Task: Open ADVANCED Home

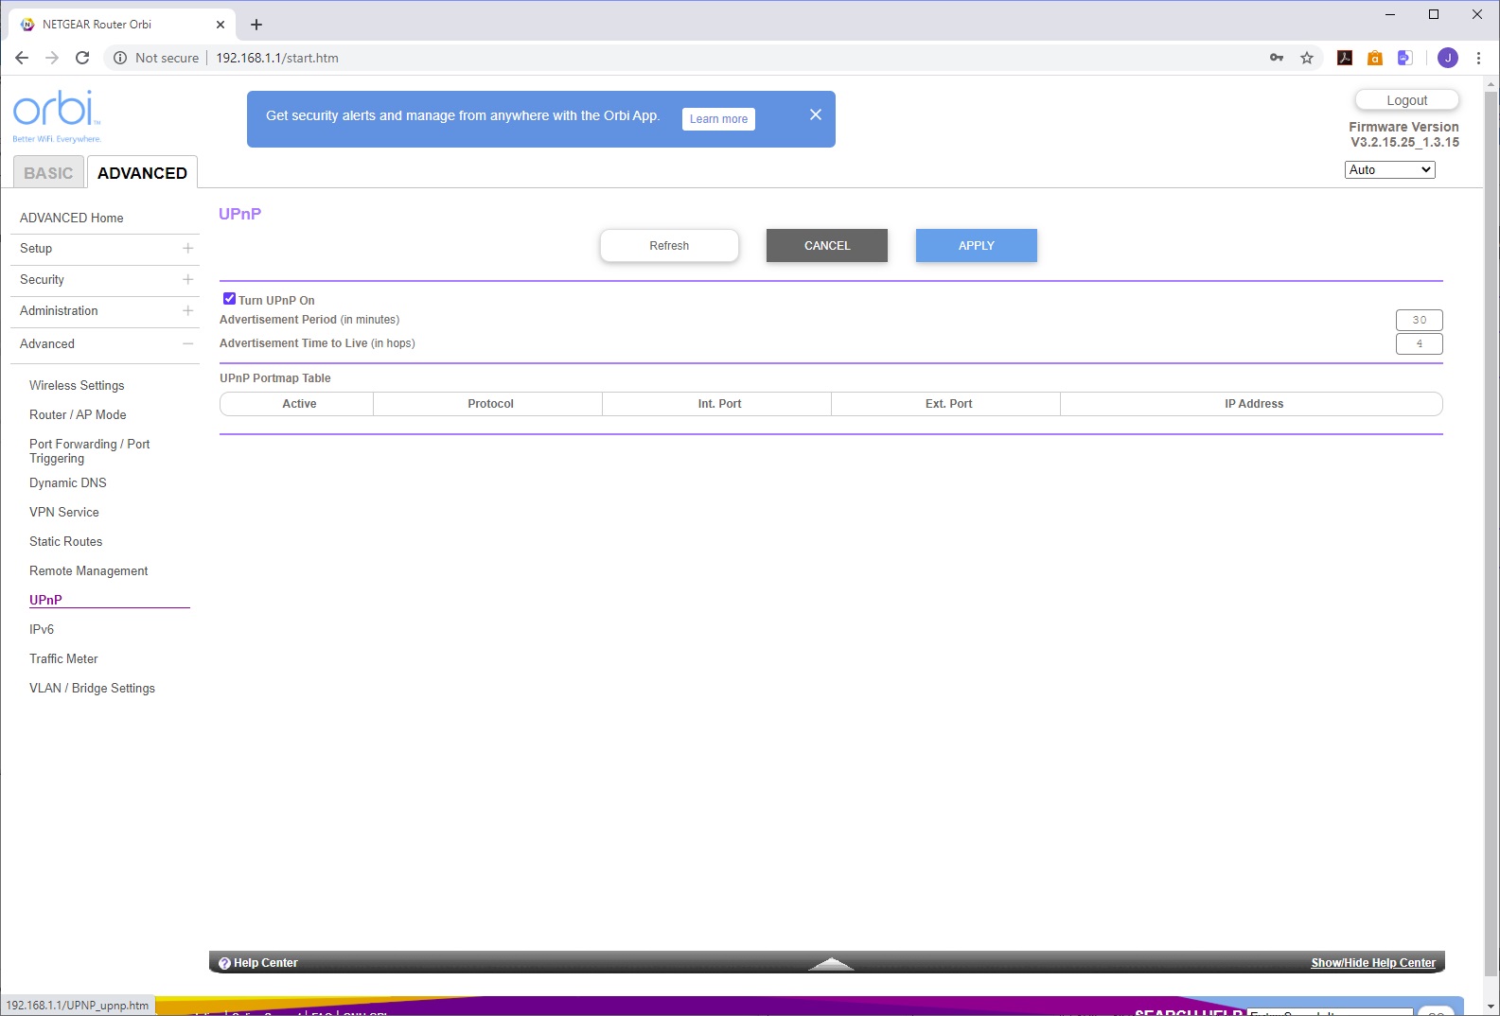Action: 72,219
